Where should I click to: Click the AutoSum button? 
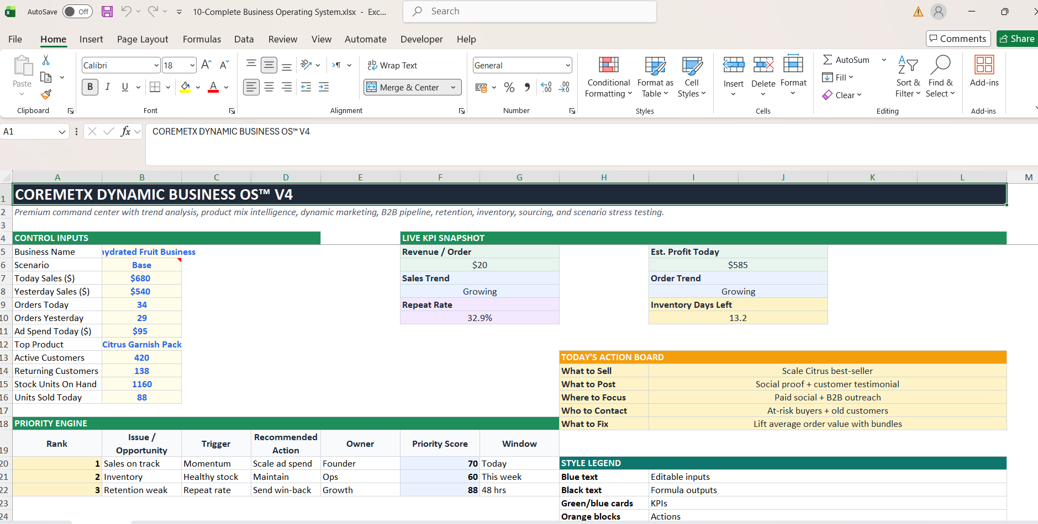(846, 60)
